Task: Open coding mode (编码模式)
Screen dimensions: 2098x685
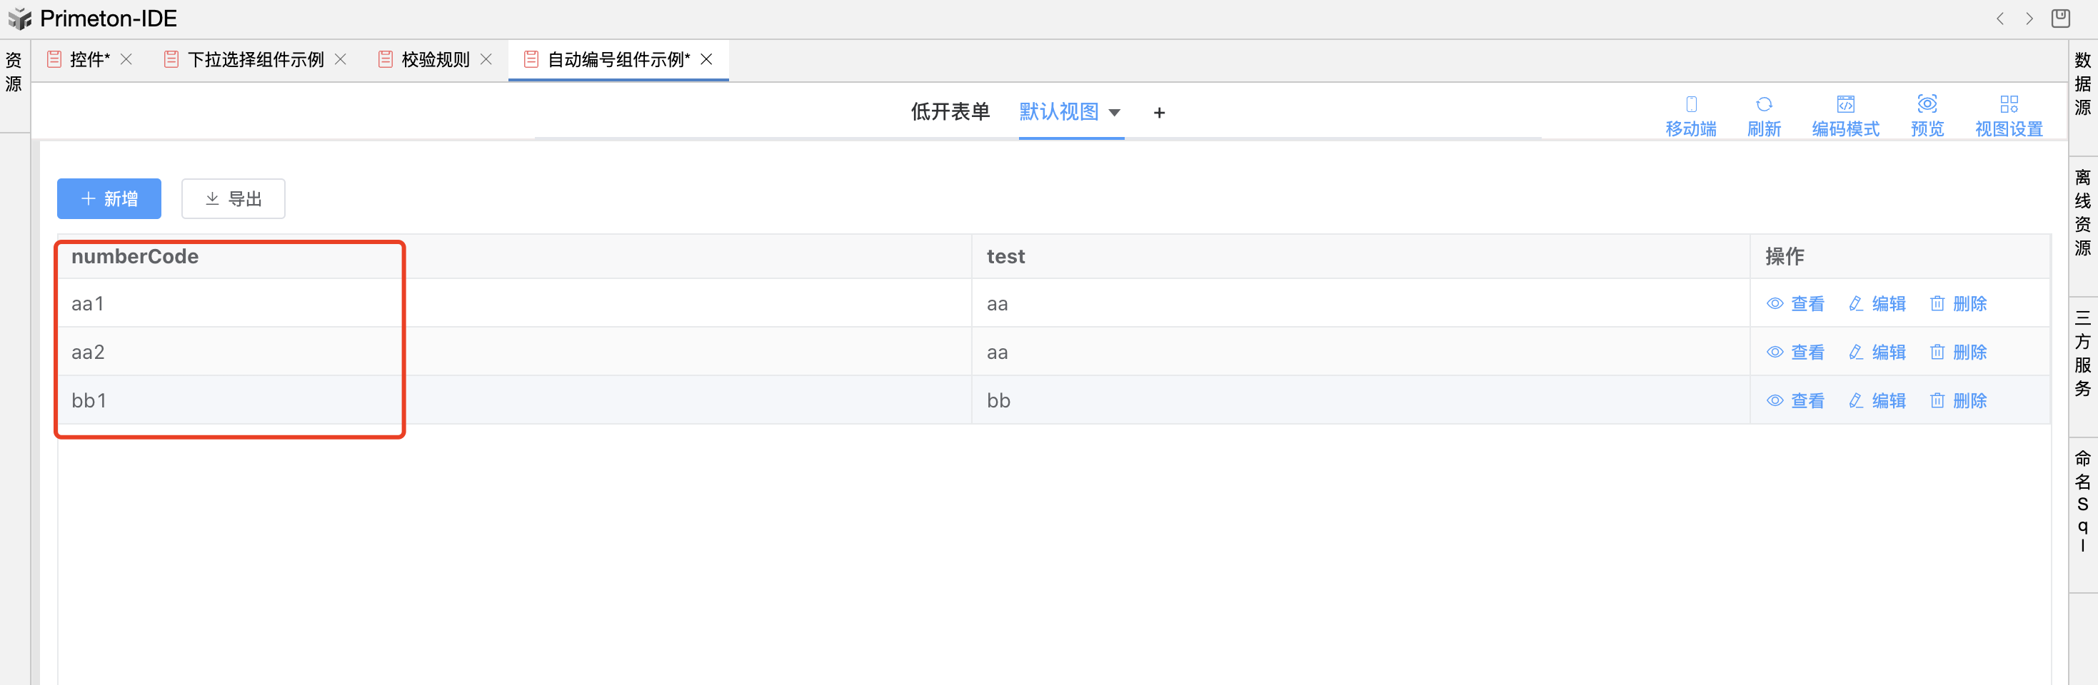Action: 1844,105
